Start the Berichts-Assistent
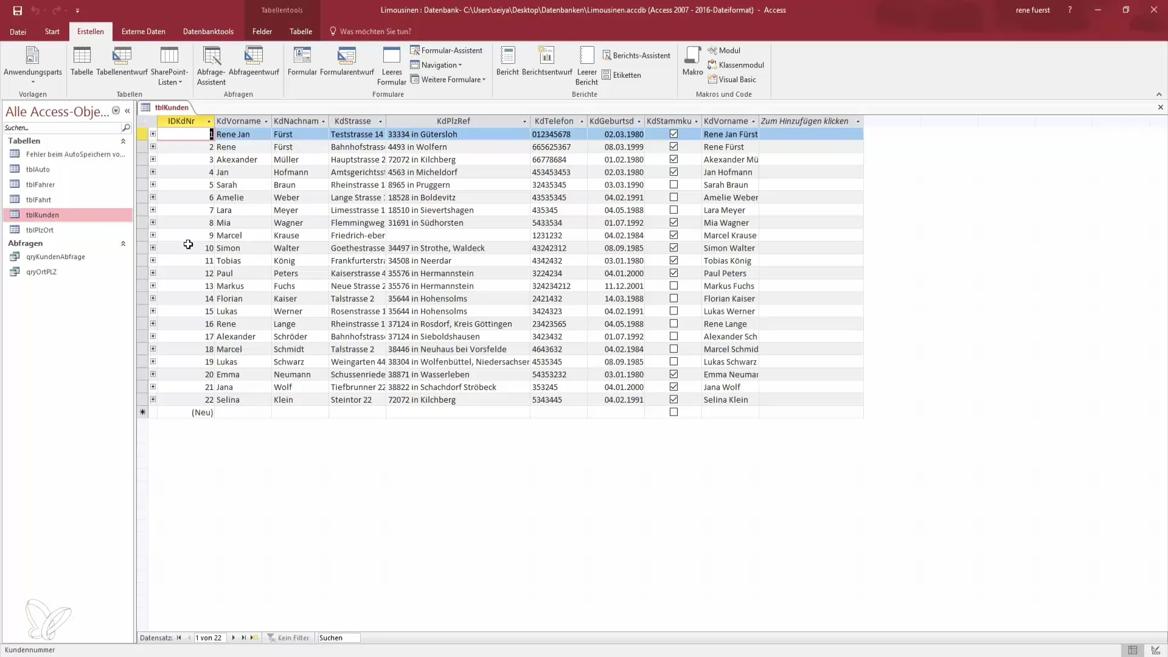Image resolution: width=1168 pixels, height=657 pixels. (636, 55)
